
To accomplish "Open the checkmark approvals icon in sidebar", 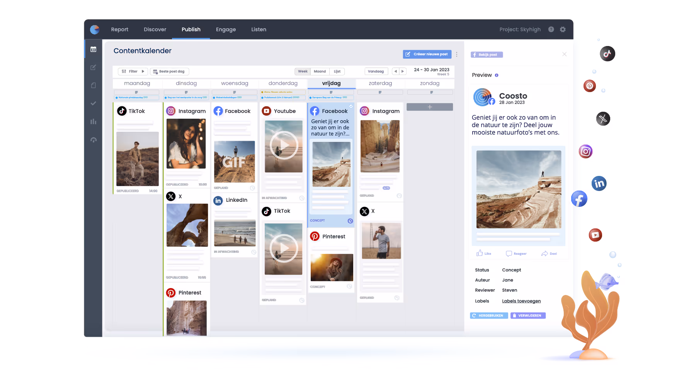I will click(x=93, y=104).
